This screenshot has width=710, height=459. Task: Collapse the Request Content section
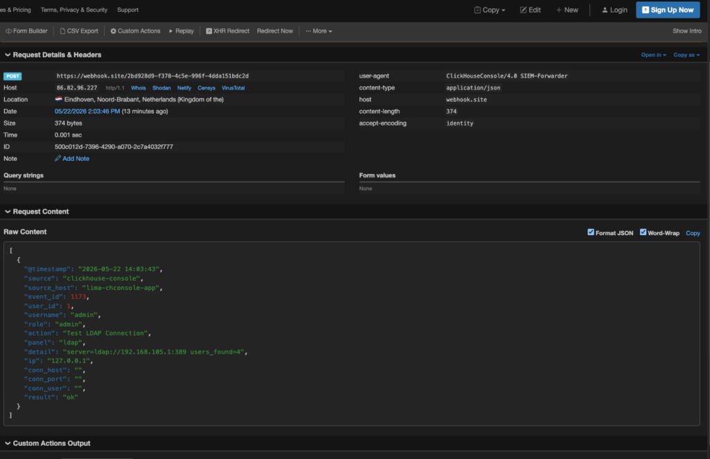[37, 211]
